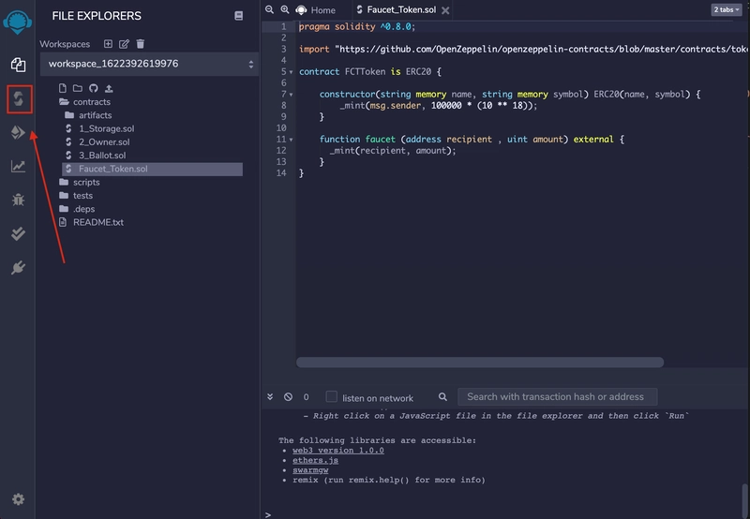The height and width of the screenshot is (519, 750).
Task: Open Settings gear icon in sidebar
Action: [18, 499]
